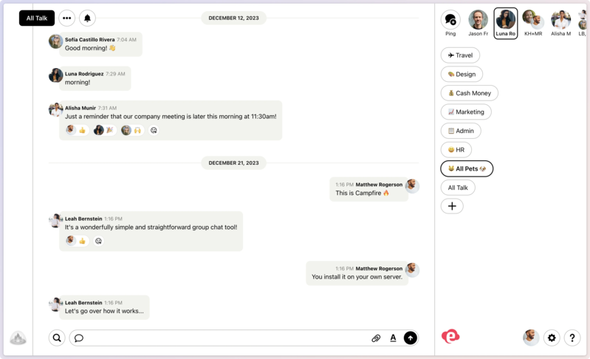Switch to the Marketing room

pyautogui.click(x=466, y=112)
